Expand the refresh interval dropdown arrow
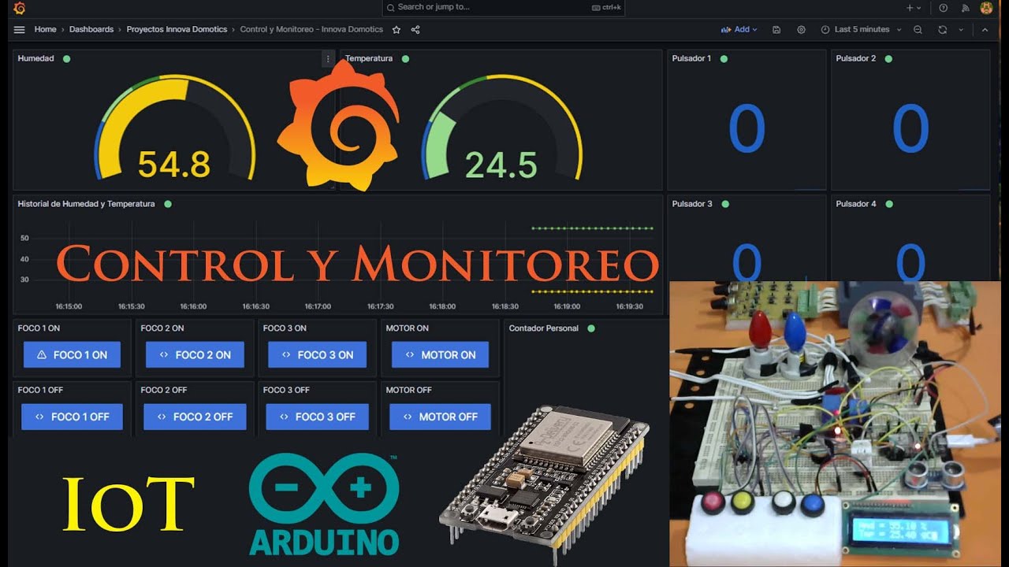This screenshot has height=567, width=1009. (961, 29)
